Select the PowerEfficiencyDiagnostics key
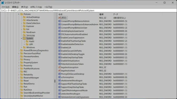This screenshot has width=177, height=99. 36,50
